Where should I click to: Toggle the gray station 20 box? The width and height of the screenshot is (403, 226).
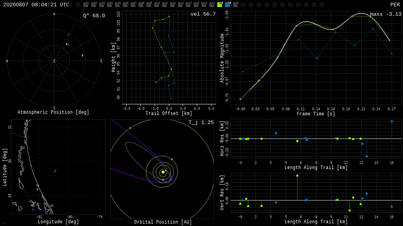(x=235, y=4)
